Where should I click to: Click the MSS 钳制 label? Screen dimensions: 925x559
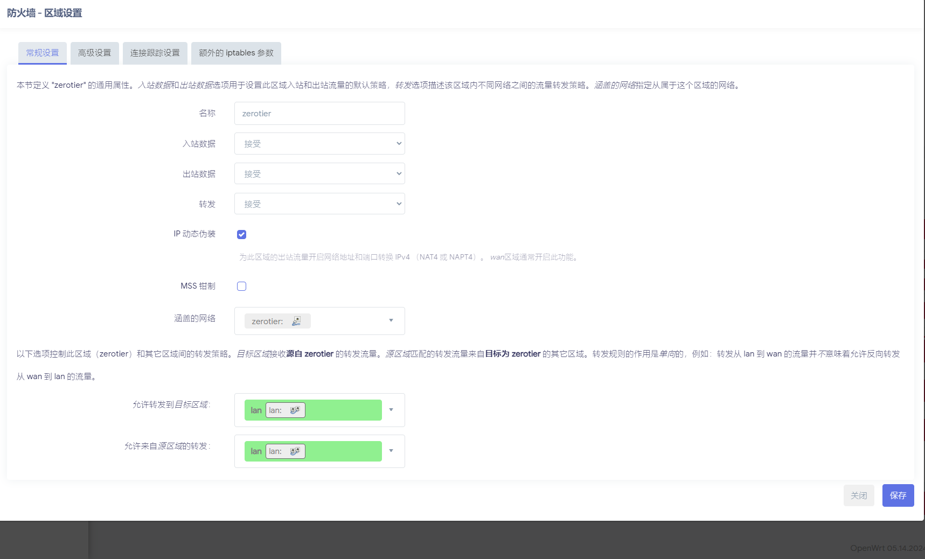pyautogui.click(x=198, y=286)
